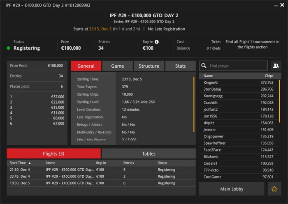Screen dimensions: 288x204
Task: Close the tournament lobby window
Action: (282, 5)
